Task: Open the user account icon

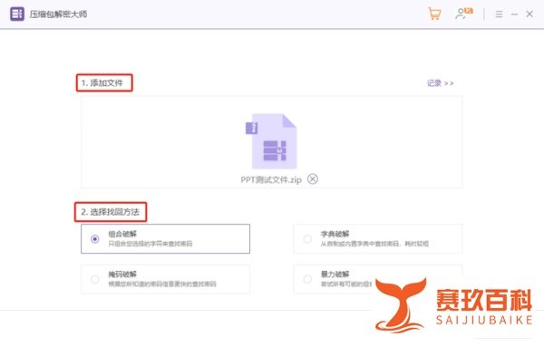Action: (x=464, y=14)
